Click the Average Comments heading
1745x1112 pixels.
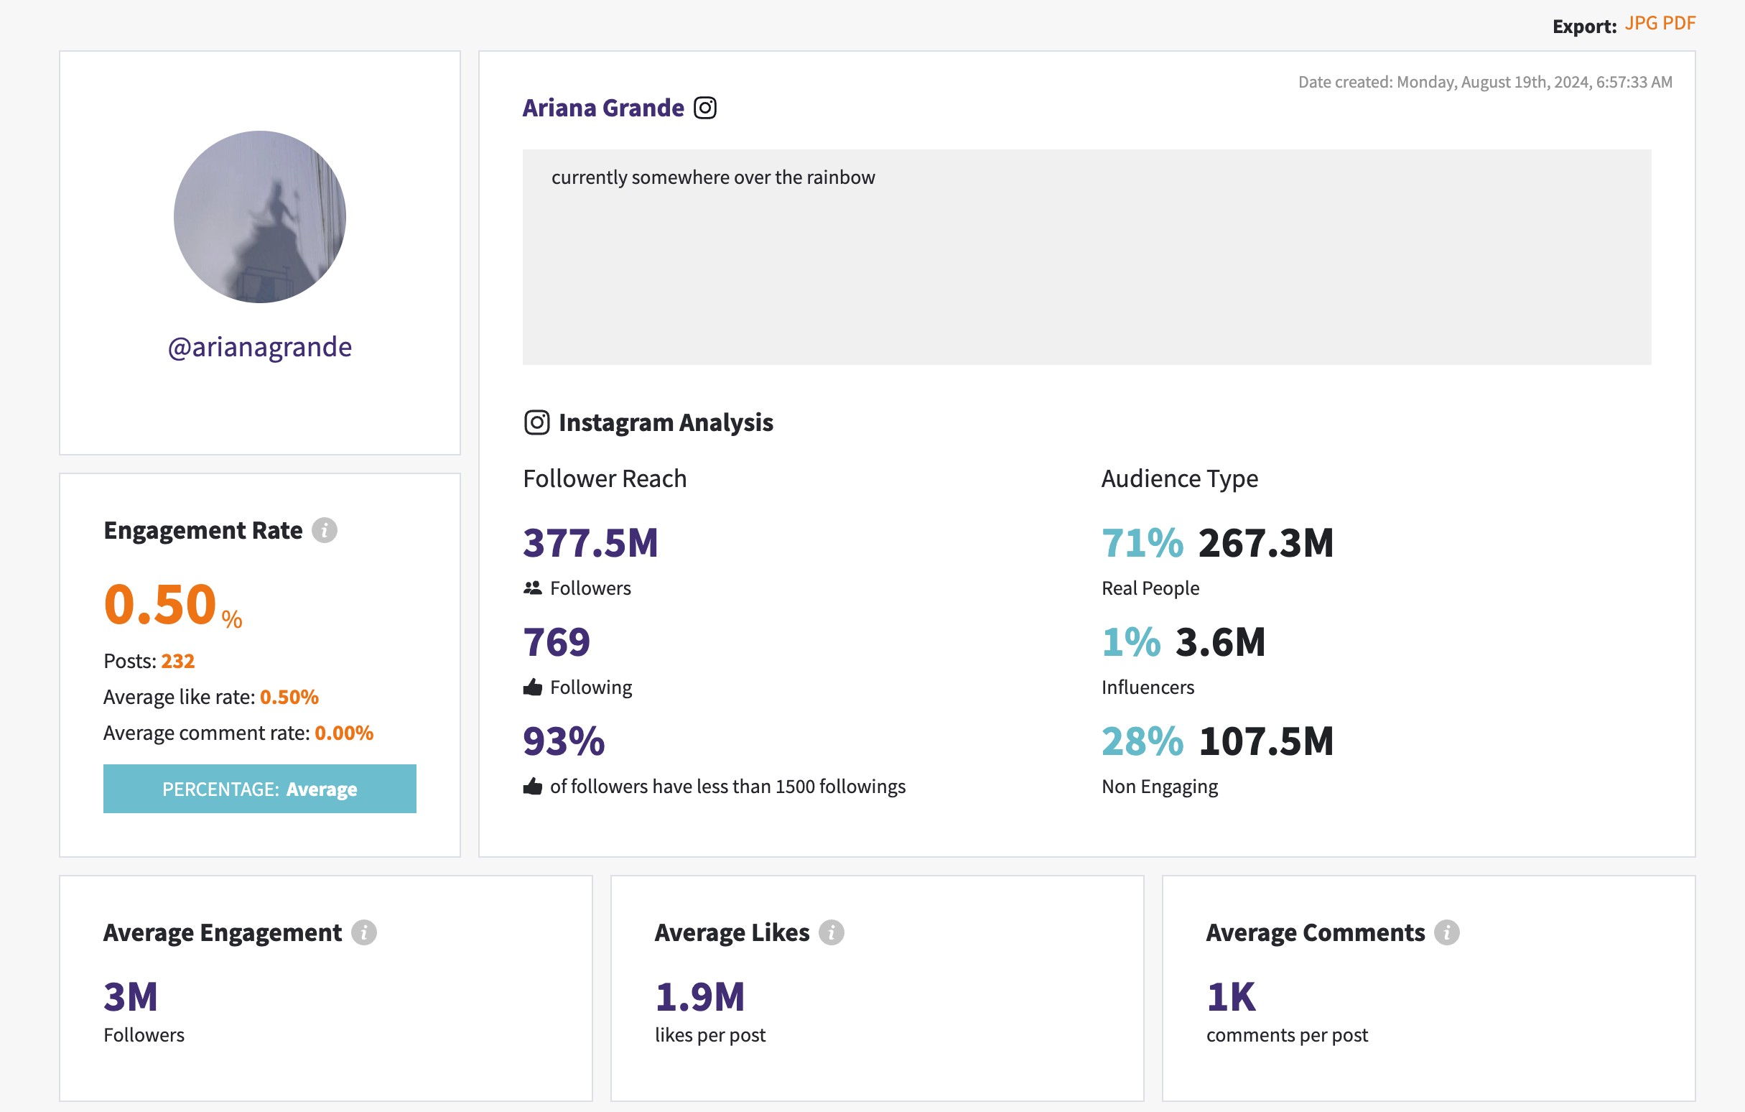pos(1316,932)
